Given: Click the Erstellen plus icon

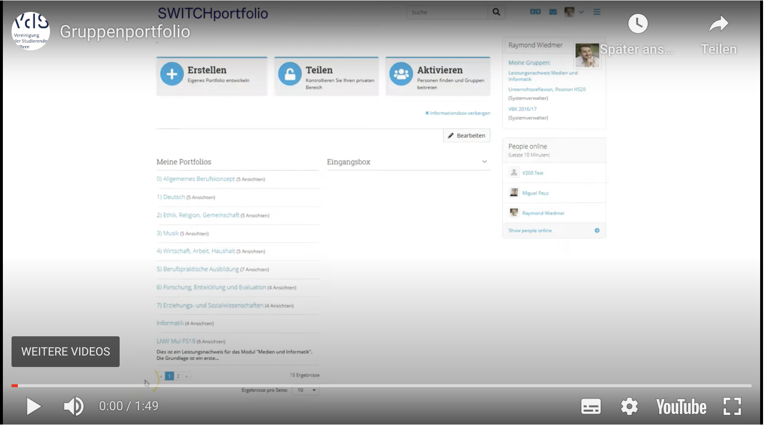Looking at the screenshot, I should point(172,74).
